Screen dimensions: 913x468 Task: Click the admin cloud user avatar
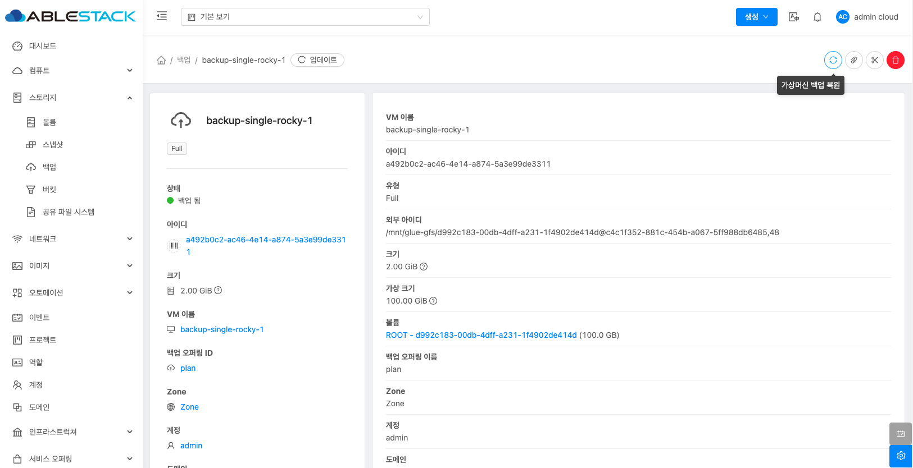tap(842, 17)
